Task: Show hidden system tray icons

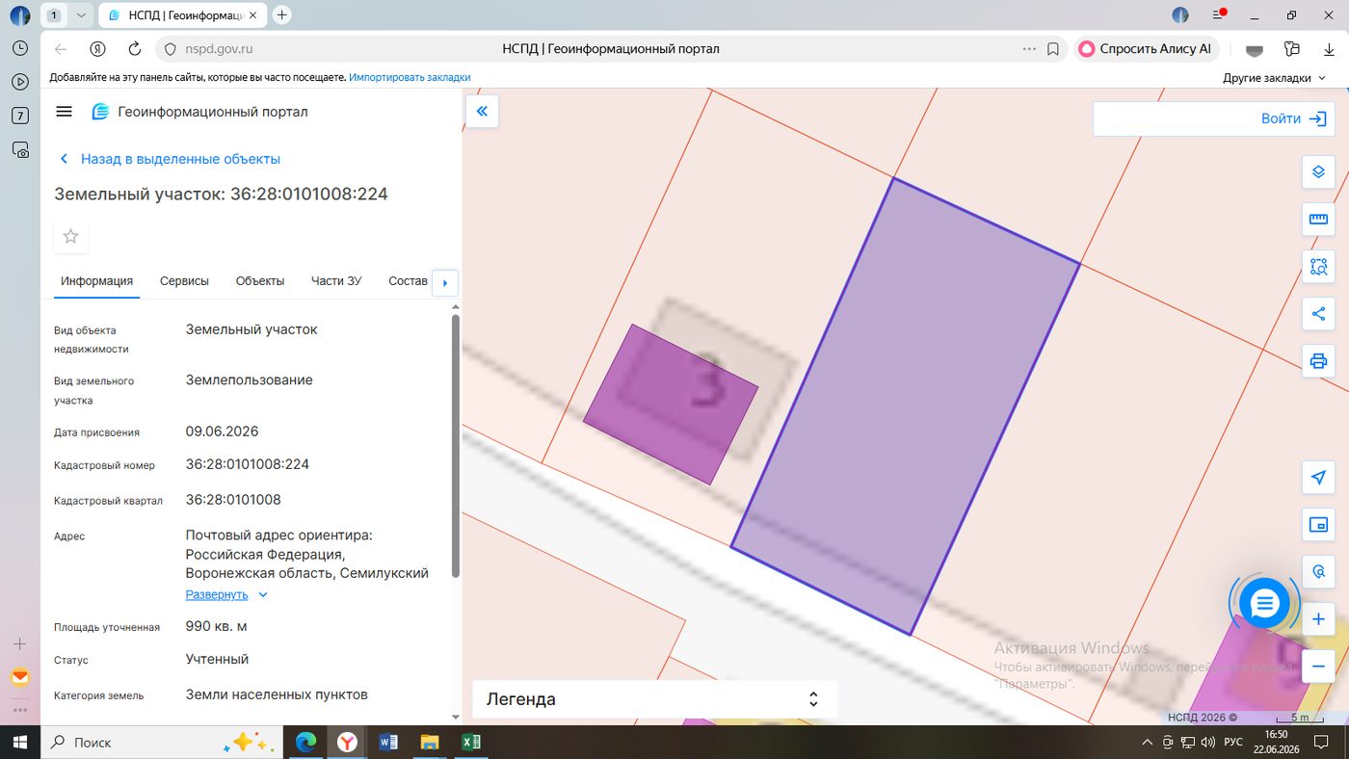Action: 1147,743
